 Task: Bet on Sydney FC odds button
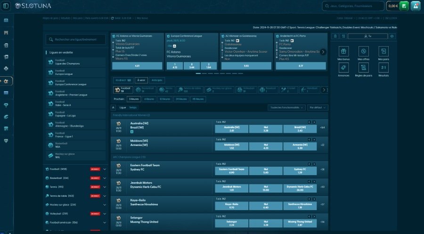(300, 171)
